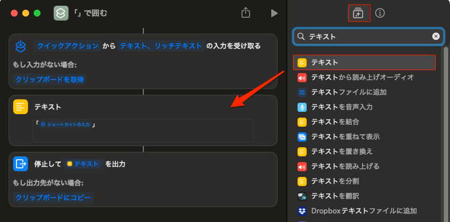The height and width of the screenshot is (222, 450).
Task: Click speaker icon for テキストを読み上げる
Action: coord(302,166)
